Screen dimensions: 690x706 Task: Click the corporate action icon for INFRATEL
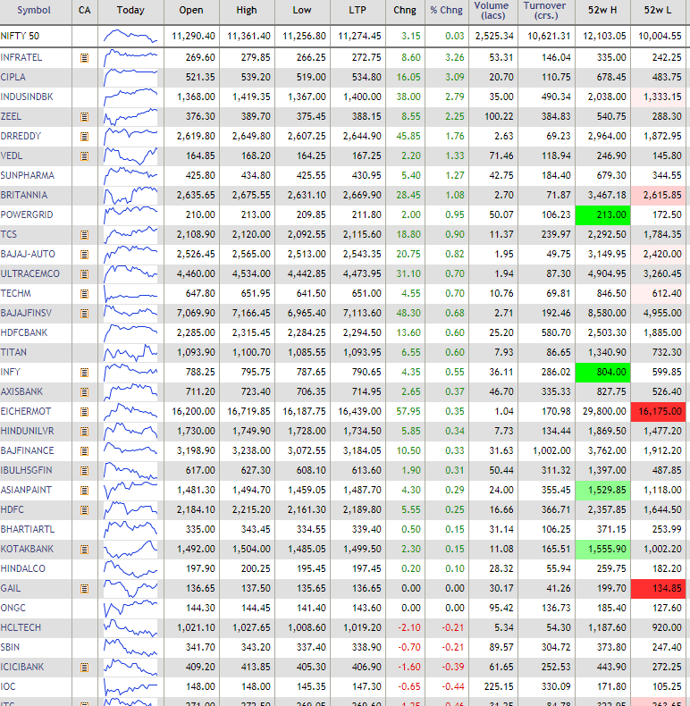coord(84,57)
